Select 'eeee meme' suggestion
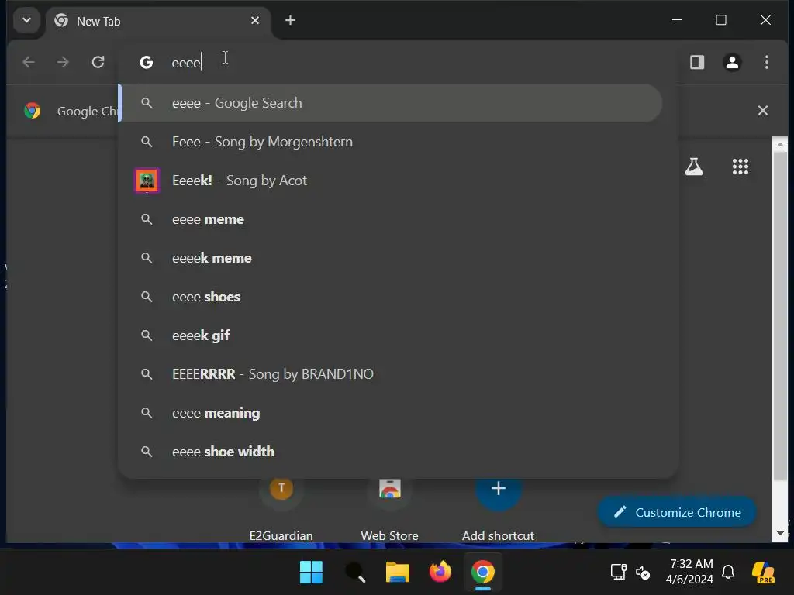 (391, 219)
